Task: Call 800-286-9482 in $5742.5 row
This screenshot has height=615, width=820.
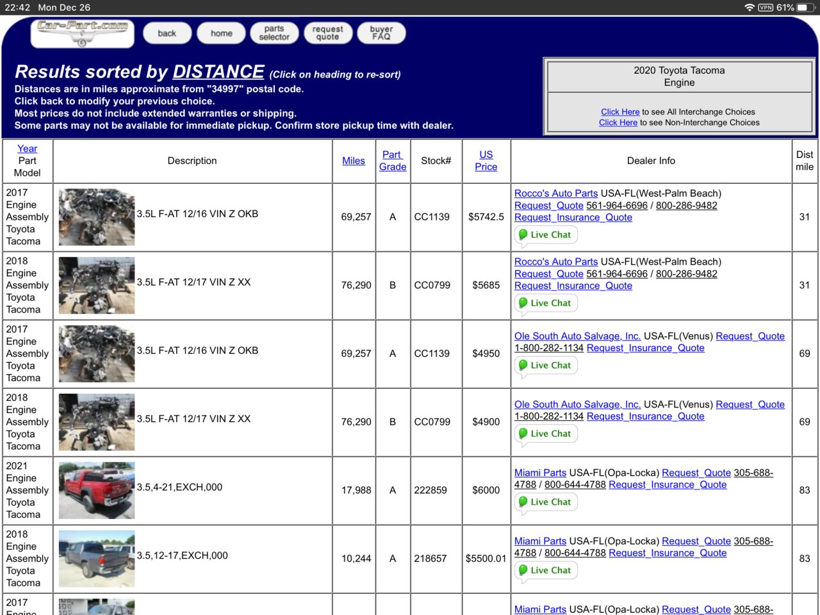Action: [x=687, y=206]
